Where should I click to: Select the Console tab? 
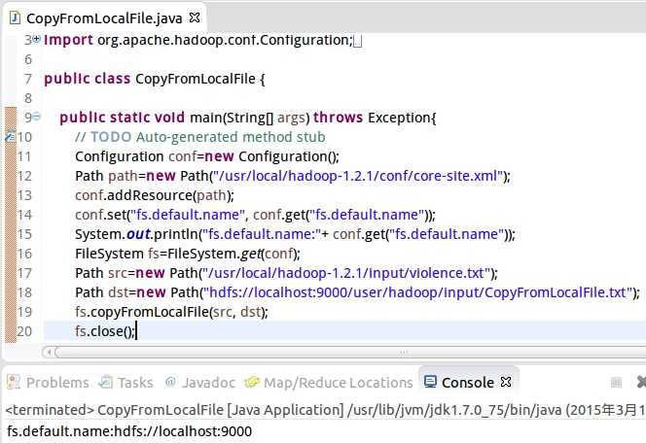pos(468,383)
